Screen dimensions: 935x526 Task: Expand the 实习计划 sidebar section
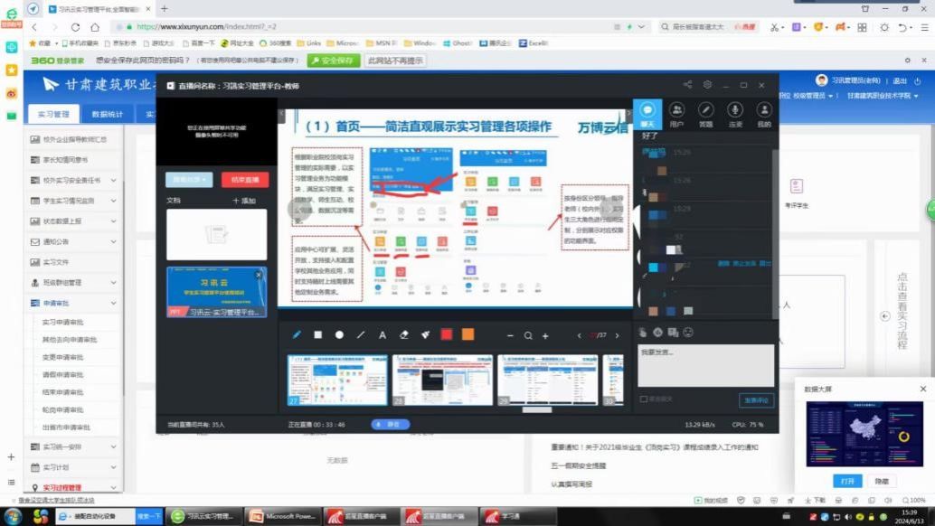coord(114,467)
